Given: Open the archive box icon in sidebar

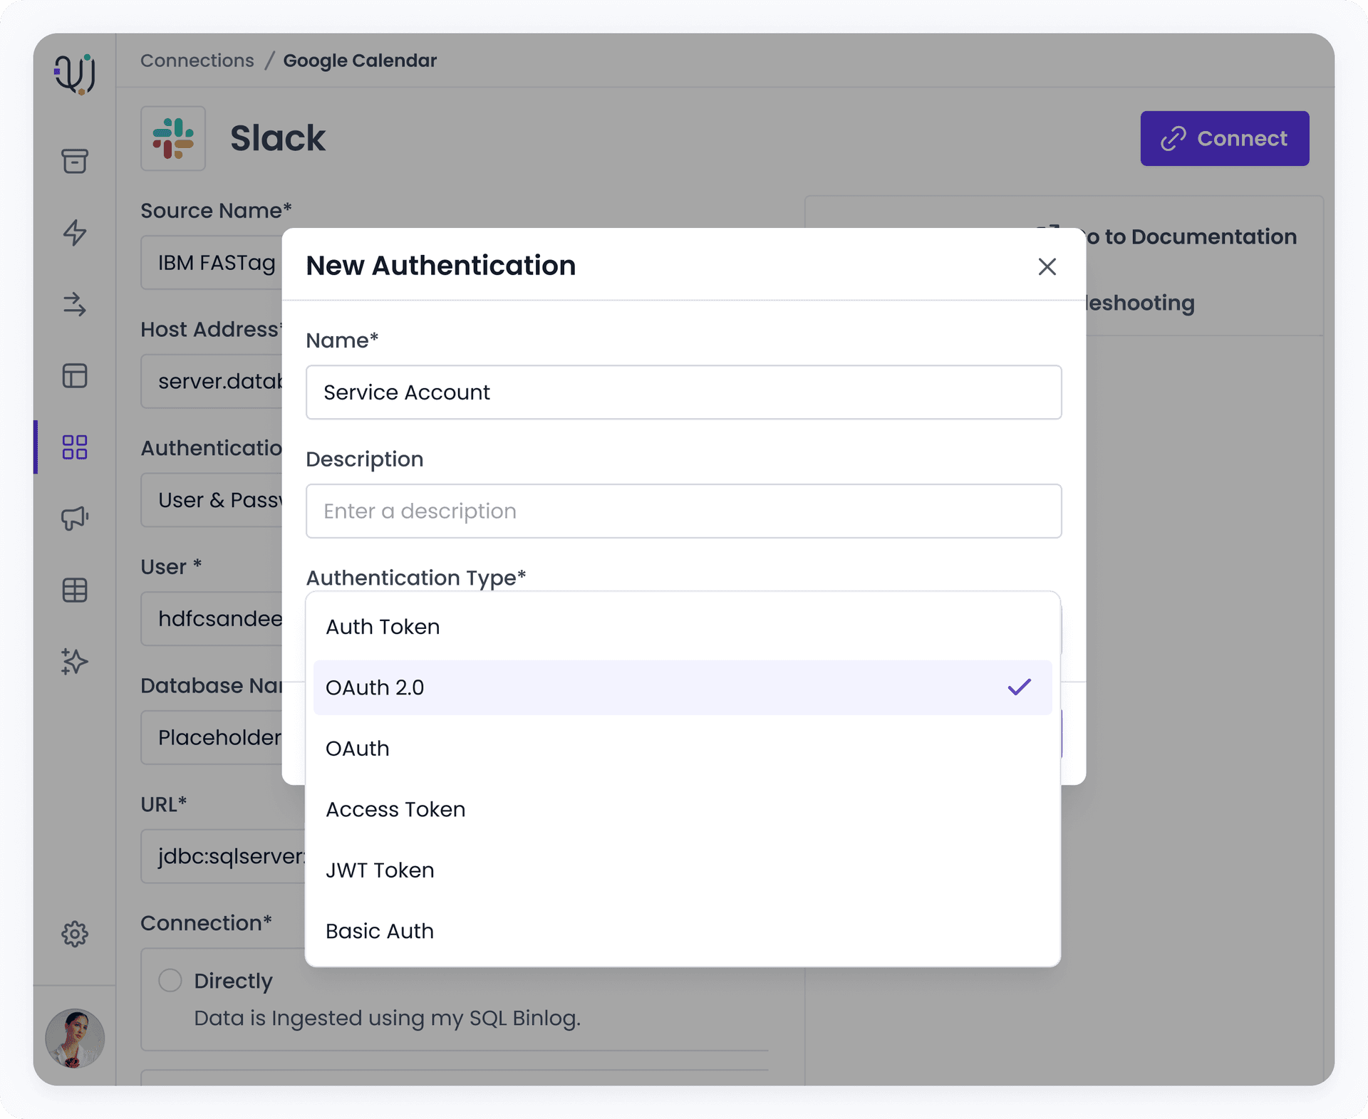Looking at the screenshot, I should 74,162.
